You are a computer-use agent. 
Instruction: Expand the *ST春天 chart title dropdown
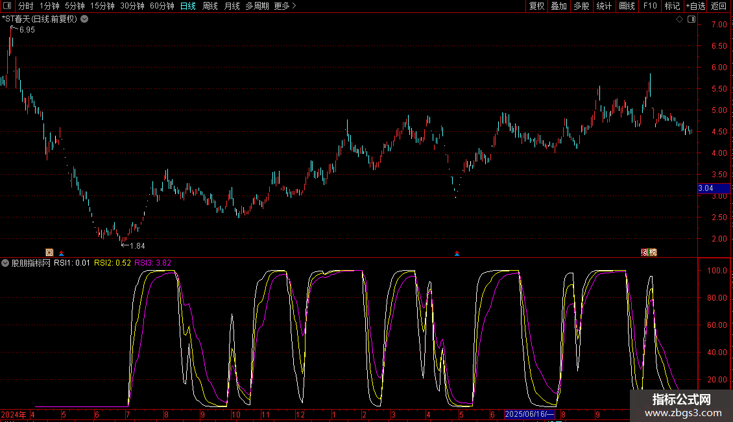84,19
